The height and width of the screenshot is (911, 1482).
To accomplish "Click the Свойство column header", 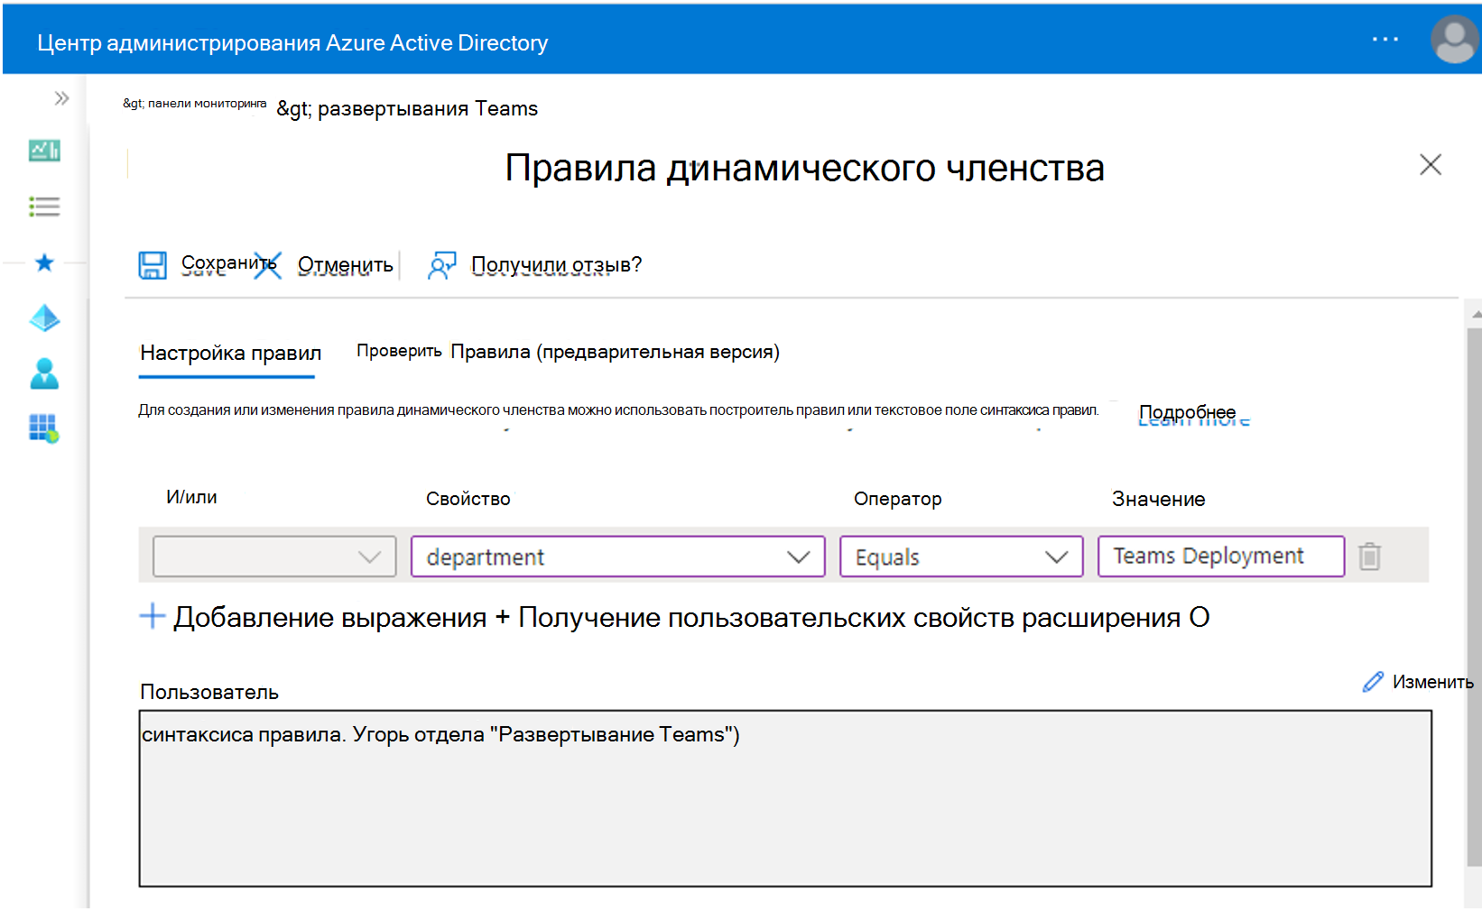I will [468, 499].
